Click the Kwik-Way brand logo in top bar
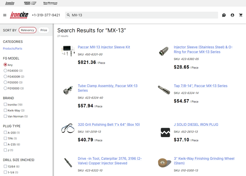This screenshot has height=176, width=246. (x=30, y=3)
